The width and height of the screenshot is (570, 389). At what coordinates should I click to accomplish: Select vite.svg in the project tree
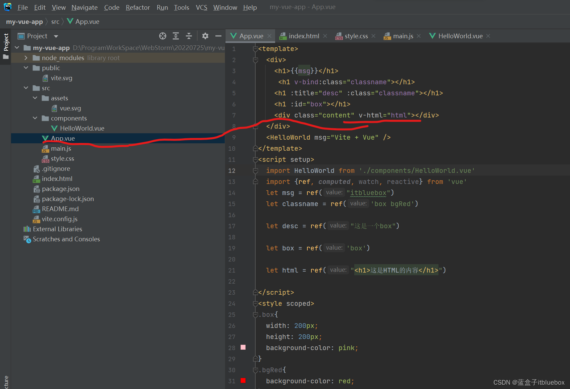click(61, 78)
